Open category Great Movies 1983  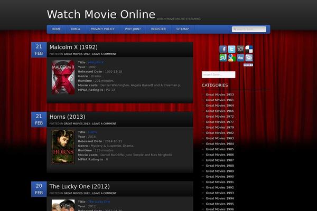220,138
